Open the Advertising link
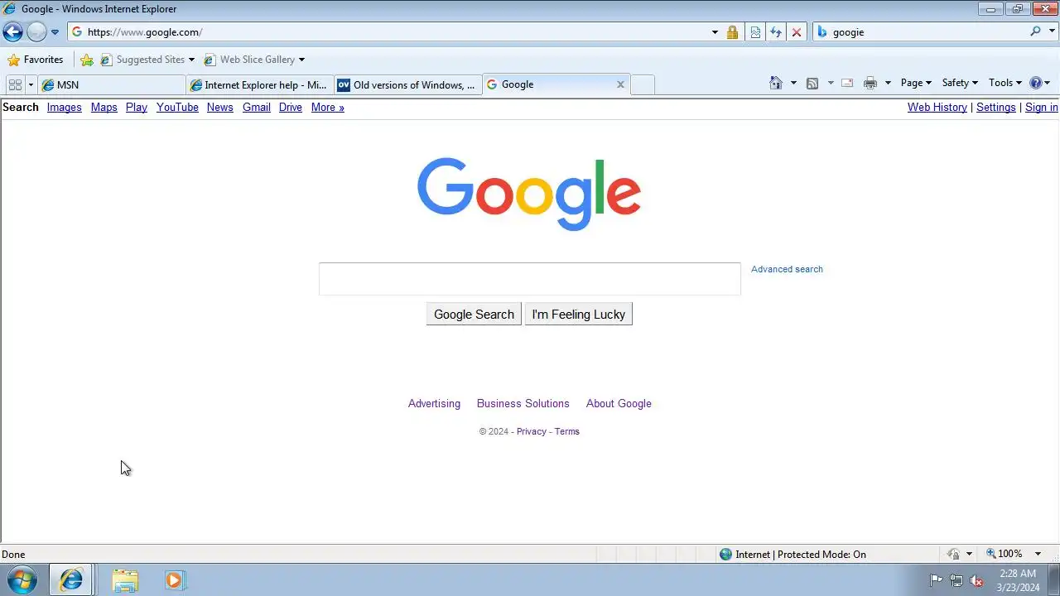The width and height of the screenshot is (1060, 596). click(434, 404)
